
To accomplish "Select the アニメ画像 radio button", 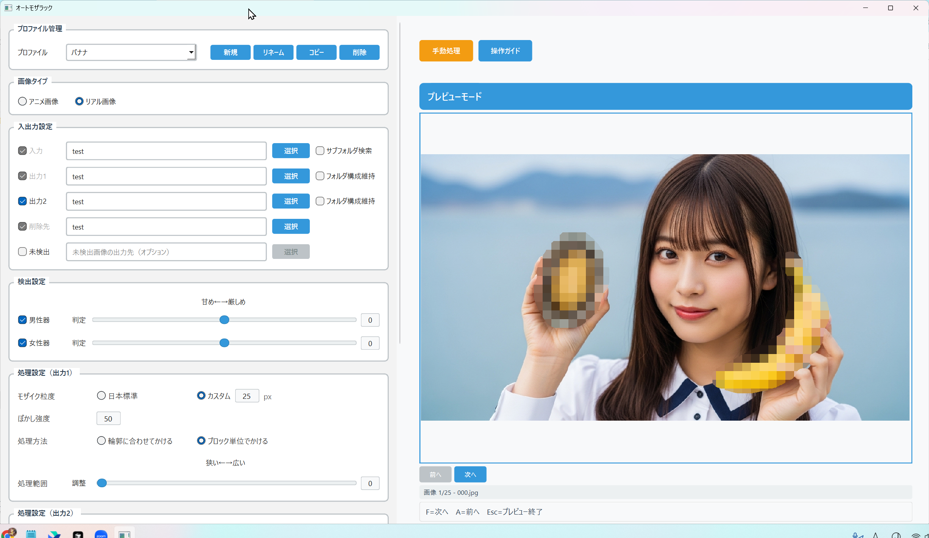I will coord(23,101).
